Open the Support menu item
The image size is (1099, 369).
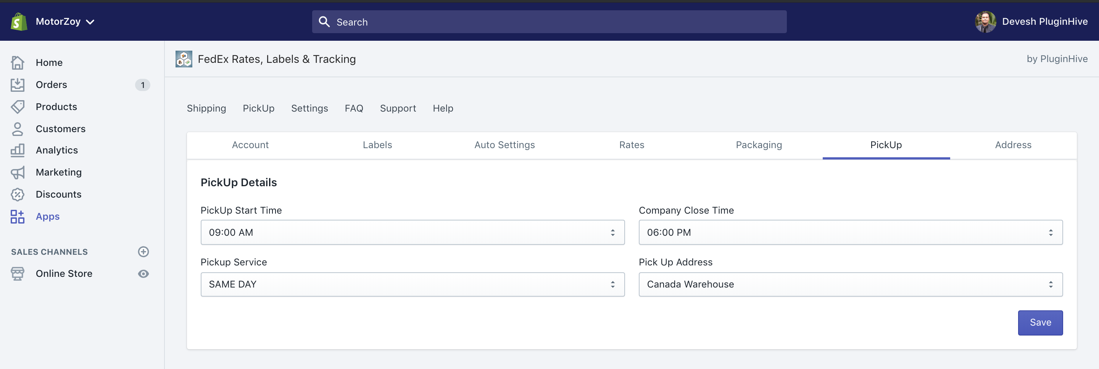click(398, 109)
